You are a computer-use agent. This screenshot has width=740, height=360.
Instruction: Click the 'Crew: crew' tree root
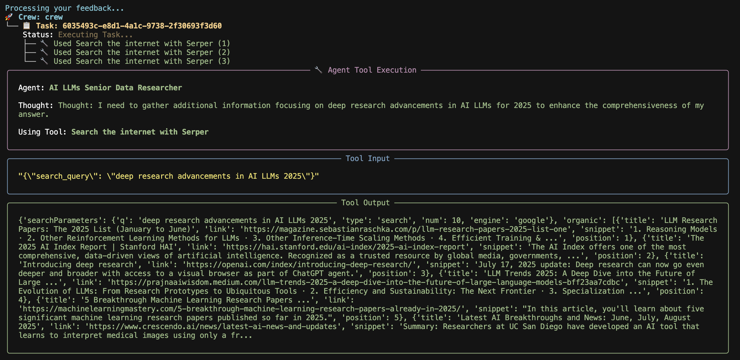(40, 17)
